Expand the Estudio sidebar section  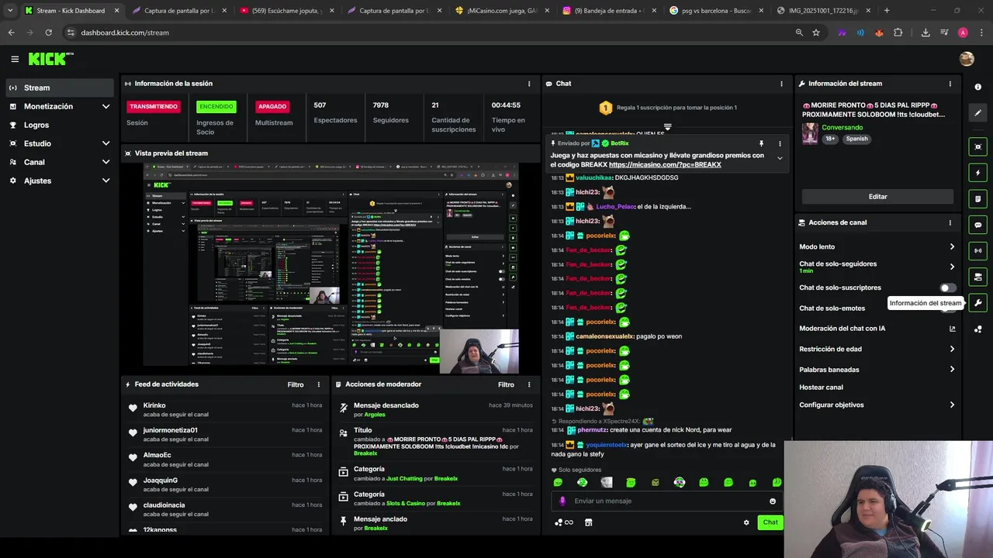pos(106,143)
